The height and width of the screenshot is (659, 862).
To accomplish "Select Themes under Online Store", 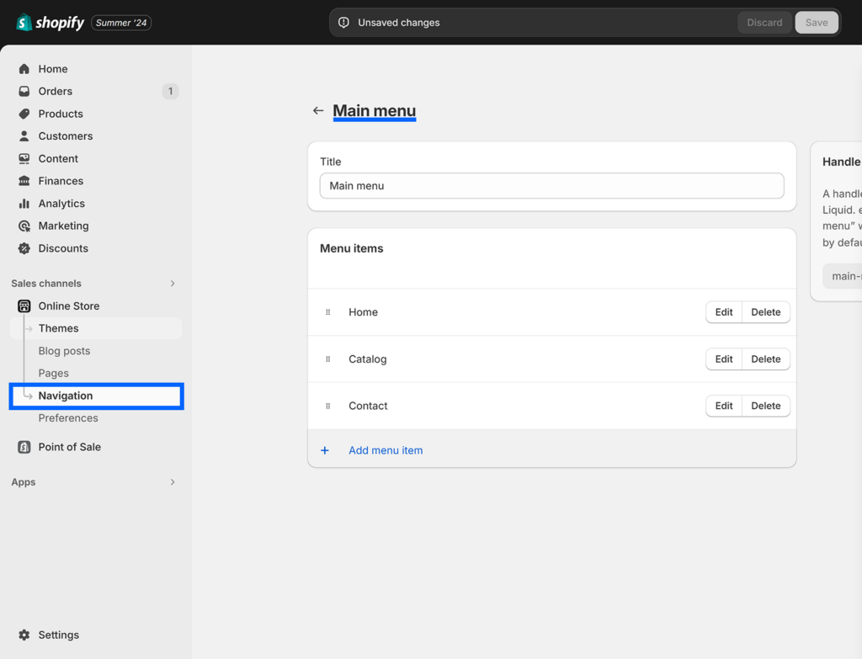I will point(96,328).
